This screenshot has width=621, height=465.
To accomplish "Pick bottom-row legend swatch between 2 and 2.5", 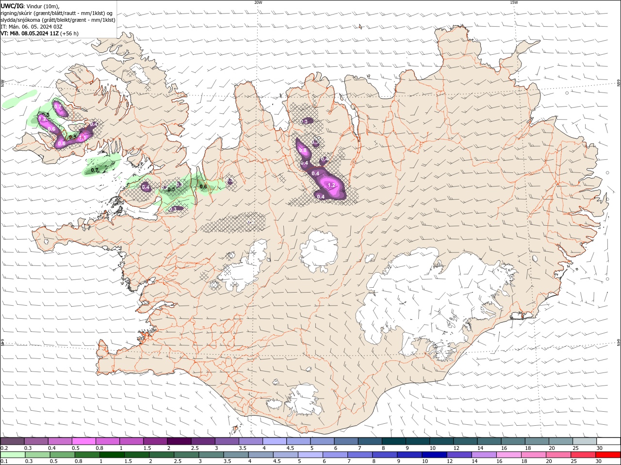I will pos(162,455).
